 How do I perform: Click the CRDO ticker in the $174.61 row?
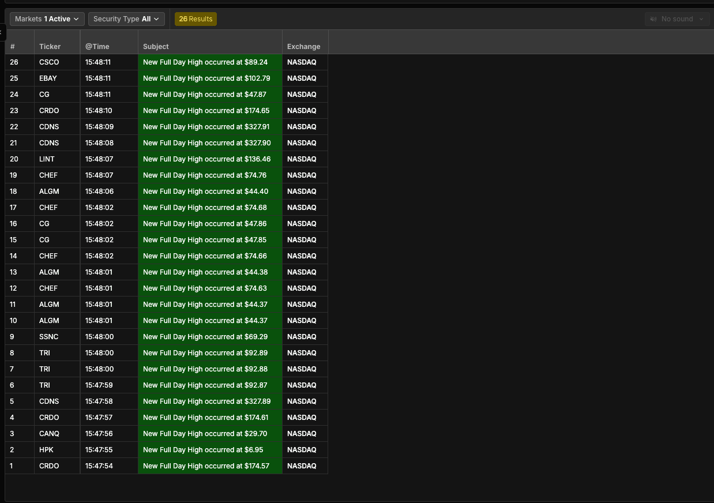[57, 418]
